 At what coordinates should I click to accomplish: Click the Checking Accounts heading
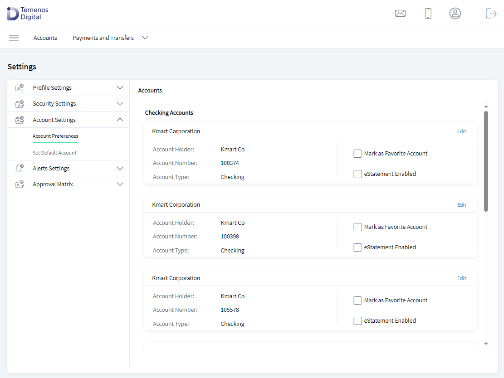pos(169,113)
